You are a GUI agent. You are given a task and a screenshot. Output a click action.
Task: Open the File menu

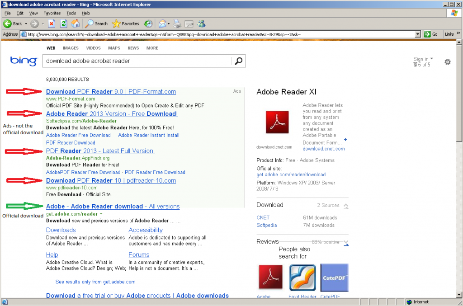pyautogui.click(x=7, y=13)
